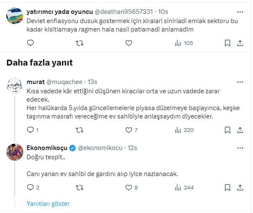Open more options on murat's tweet

(240, 82)
